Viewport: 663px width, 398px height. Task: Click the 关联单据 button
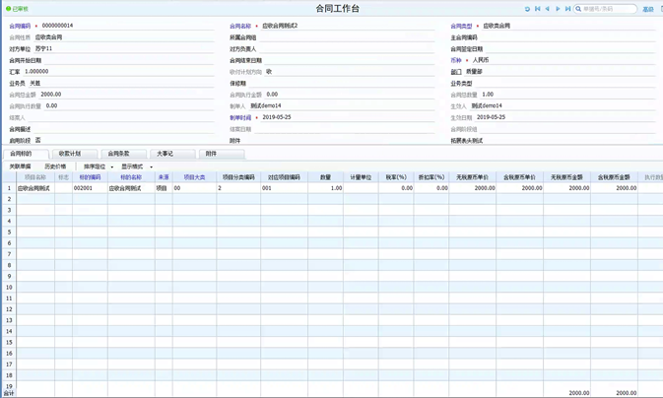[20, 166]
